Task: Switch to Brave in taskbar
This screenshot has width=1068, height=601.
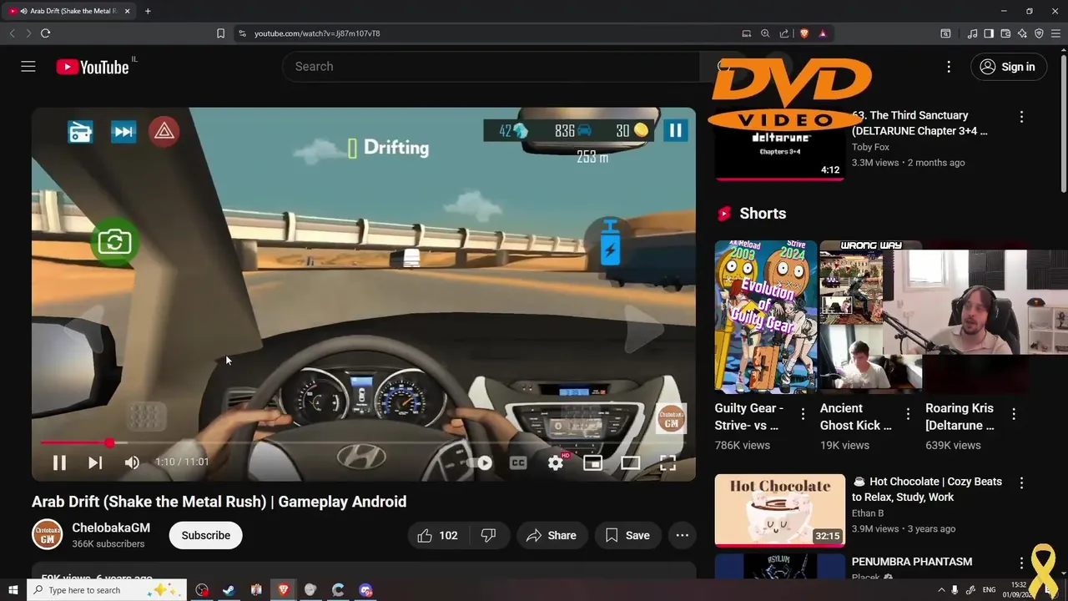Action: pos(283,590)
